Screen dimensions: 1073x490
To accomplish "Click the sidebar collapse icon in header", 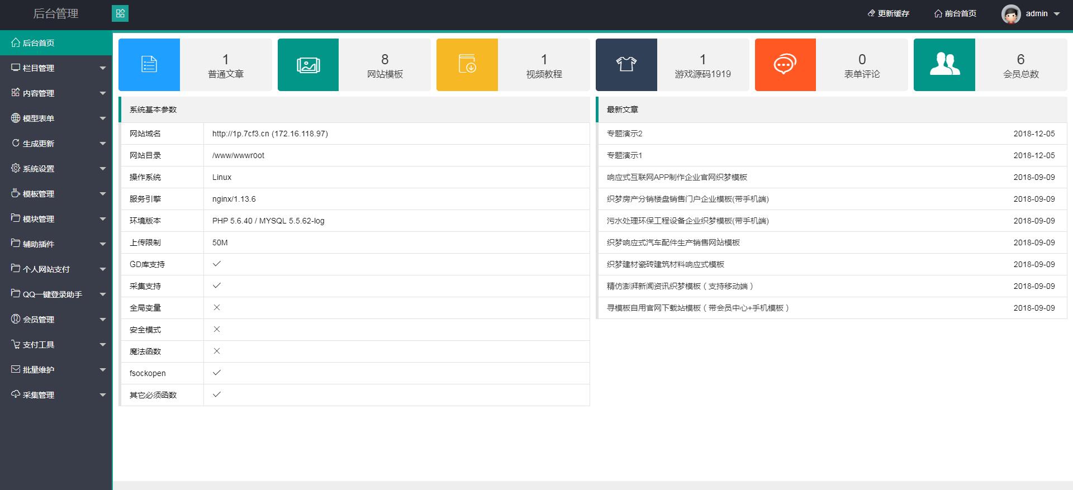I will coord(120,13).
